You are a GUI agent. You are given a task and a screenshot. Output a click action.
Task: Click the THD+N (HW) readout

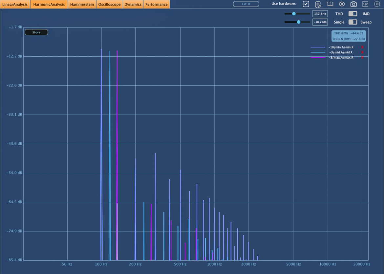pyautogui.click(x=349, y=39)
